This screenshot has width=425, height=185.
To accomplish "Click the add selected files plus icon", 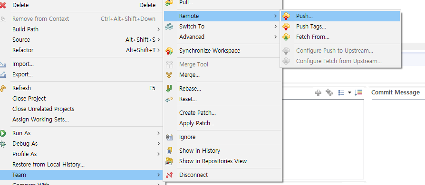I will click(x=318, y=93).
